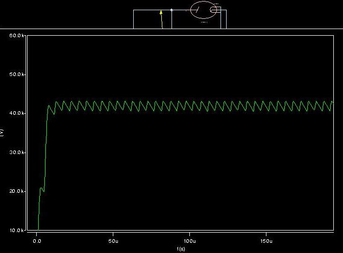
Task: Select the 150u time axis label
Action: (x=266, y=240)
